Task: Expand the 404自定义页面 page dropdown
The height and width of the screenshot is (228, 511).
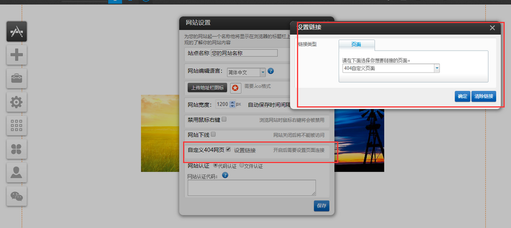Action: pos(437,68)
